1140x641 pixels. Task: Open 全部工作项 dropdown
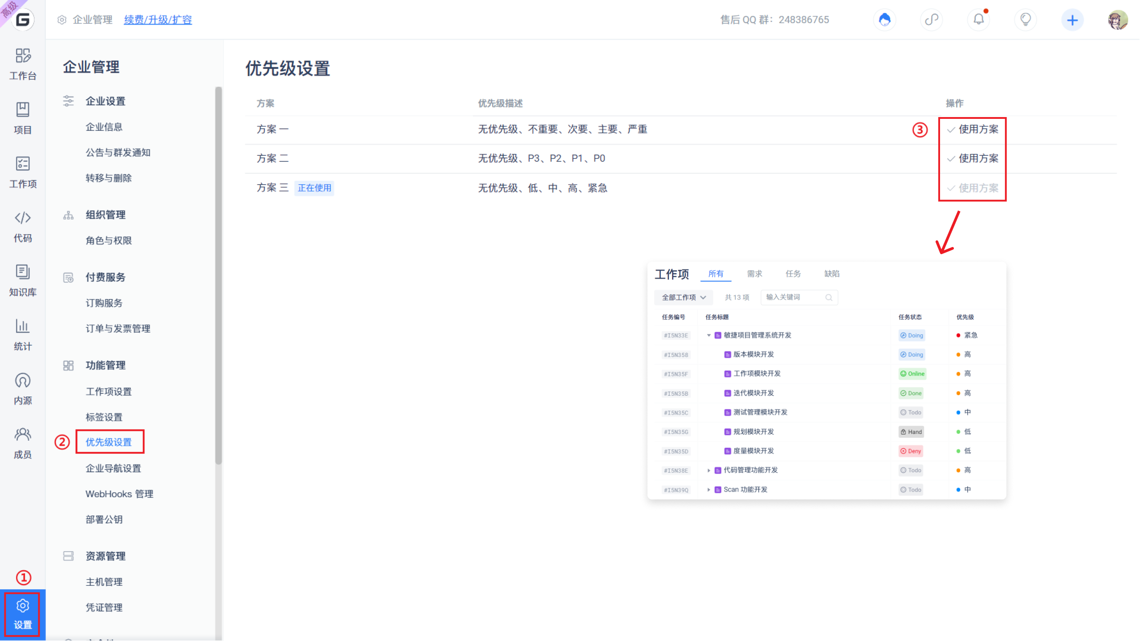point(684,297)
